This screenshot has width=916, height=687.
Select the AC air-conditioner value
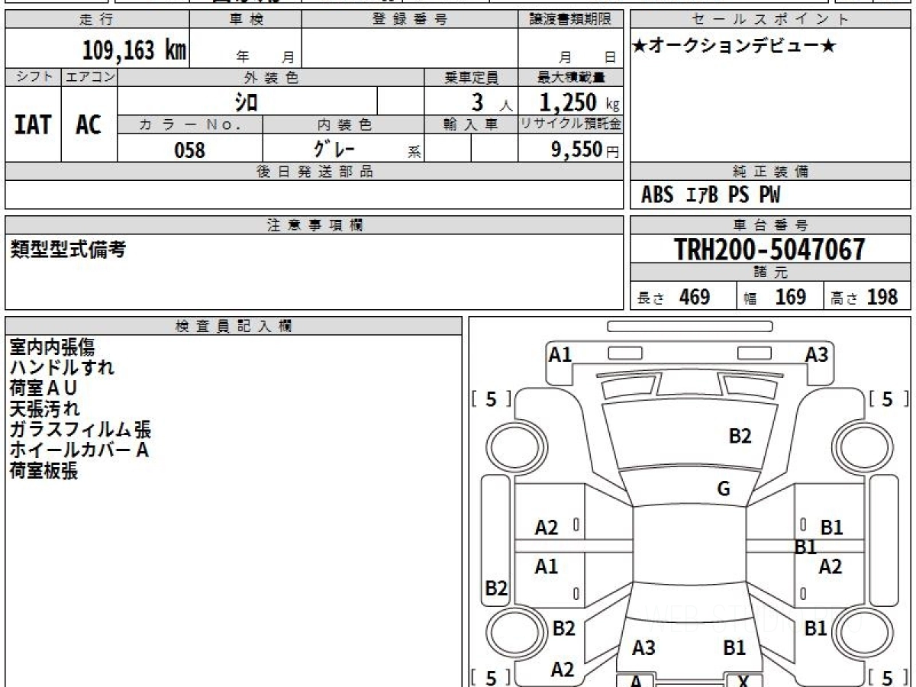pyautogui.click(x=89, y=124)
